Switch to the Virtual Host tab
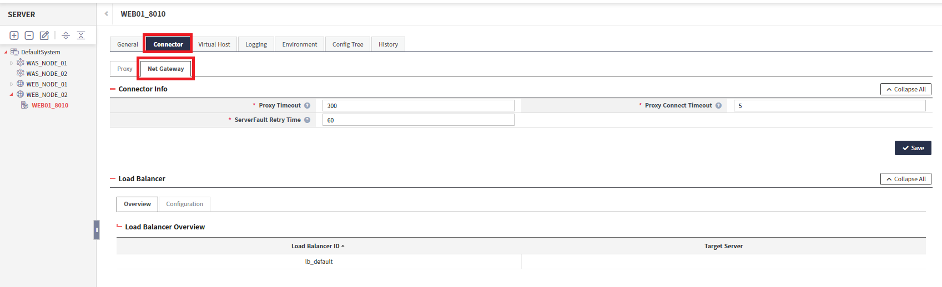 (x=214, y=44)
